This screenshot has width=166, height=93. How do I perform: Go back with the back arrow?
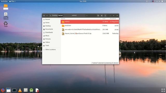(44, 16)
